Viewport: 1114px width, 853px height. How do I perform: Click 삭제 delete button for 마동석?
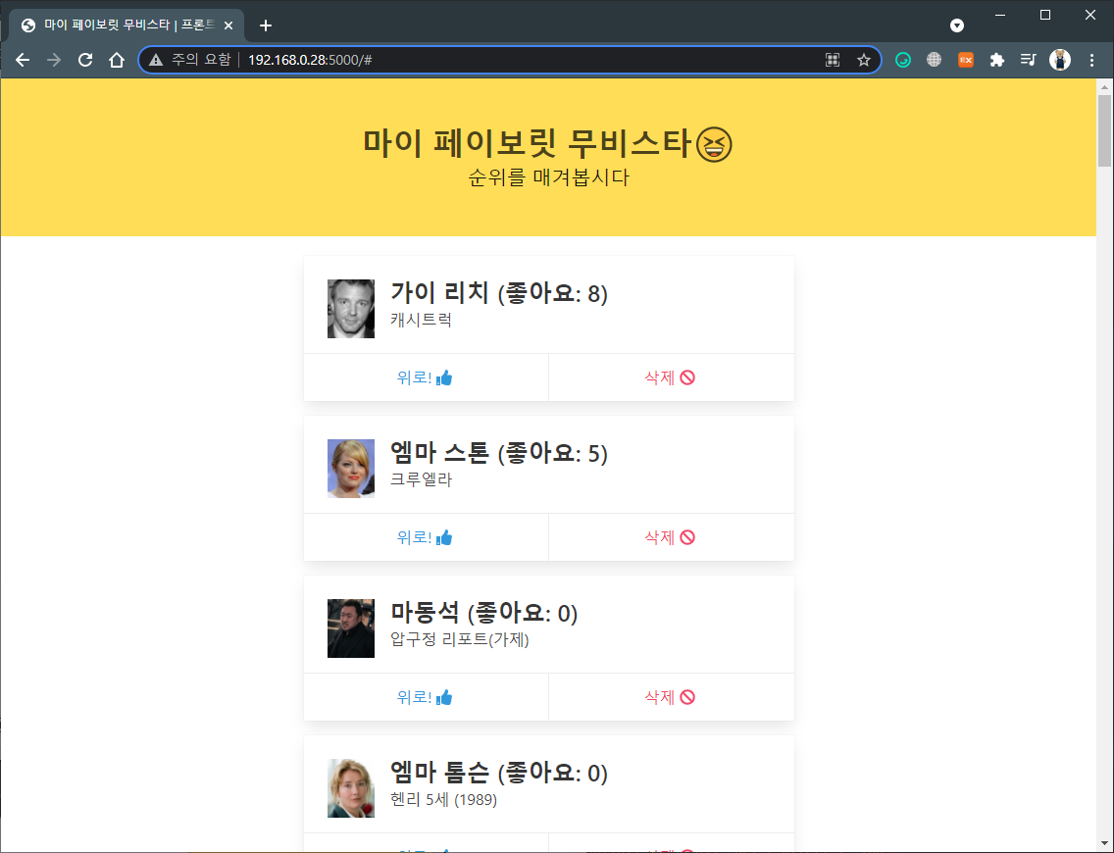coord(671,697)
